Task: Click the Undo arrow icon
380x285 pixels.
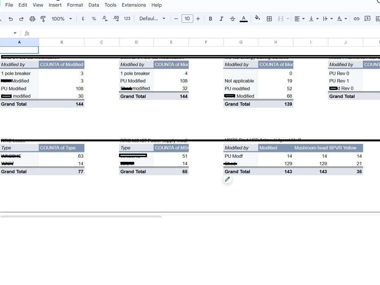Action: pyautogui.click(x=11, y=19)
